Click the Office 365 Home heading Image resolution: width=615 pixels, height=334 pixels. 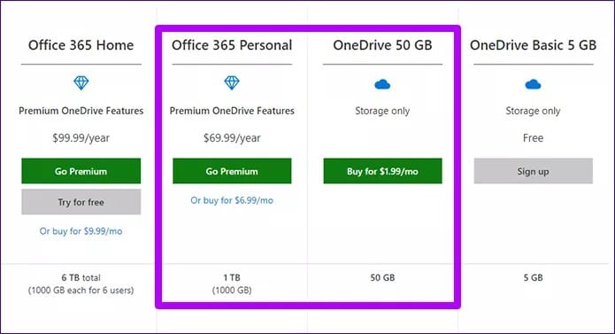click(x=81, y=45)
